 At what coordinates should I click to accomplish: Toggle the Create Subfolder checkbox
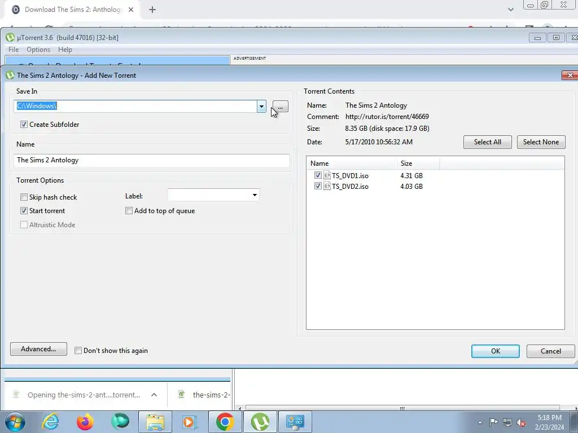24,125
